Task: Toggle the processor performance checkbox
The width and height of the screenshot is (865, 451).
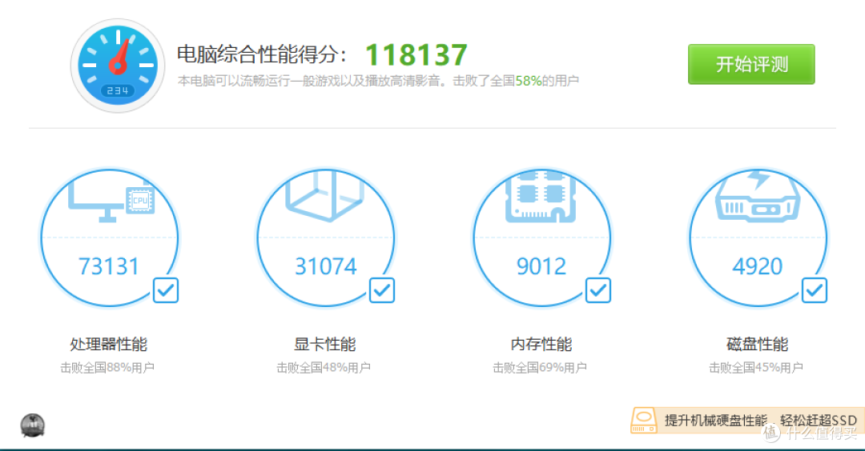Action: (x=166, y=290)
